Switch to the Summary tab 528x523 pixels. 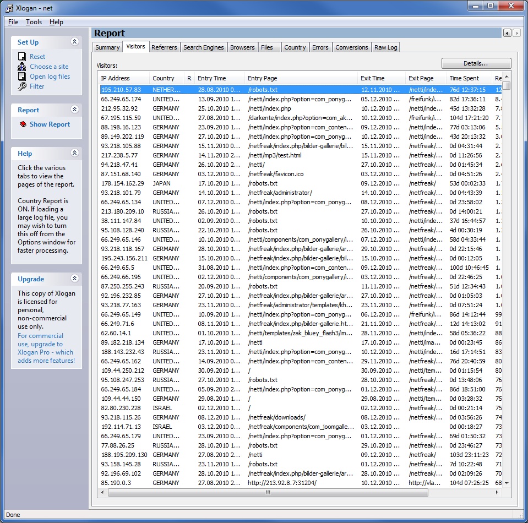pyautogui.click(x=107, y=47)
